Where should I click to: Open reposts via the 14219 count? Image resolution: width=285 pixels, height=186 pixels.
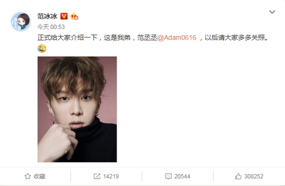coord(111,176)
